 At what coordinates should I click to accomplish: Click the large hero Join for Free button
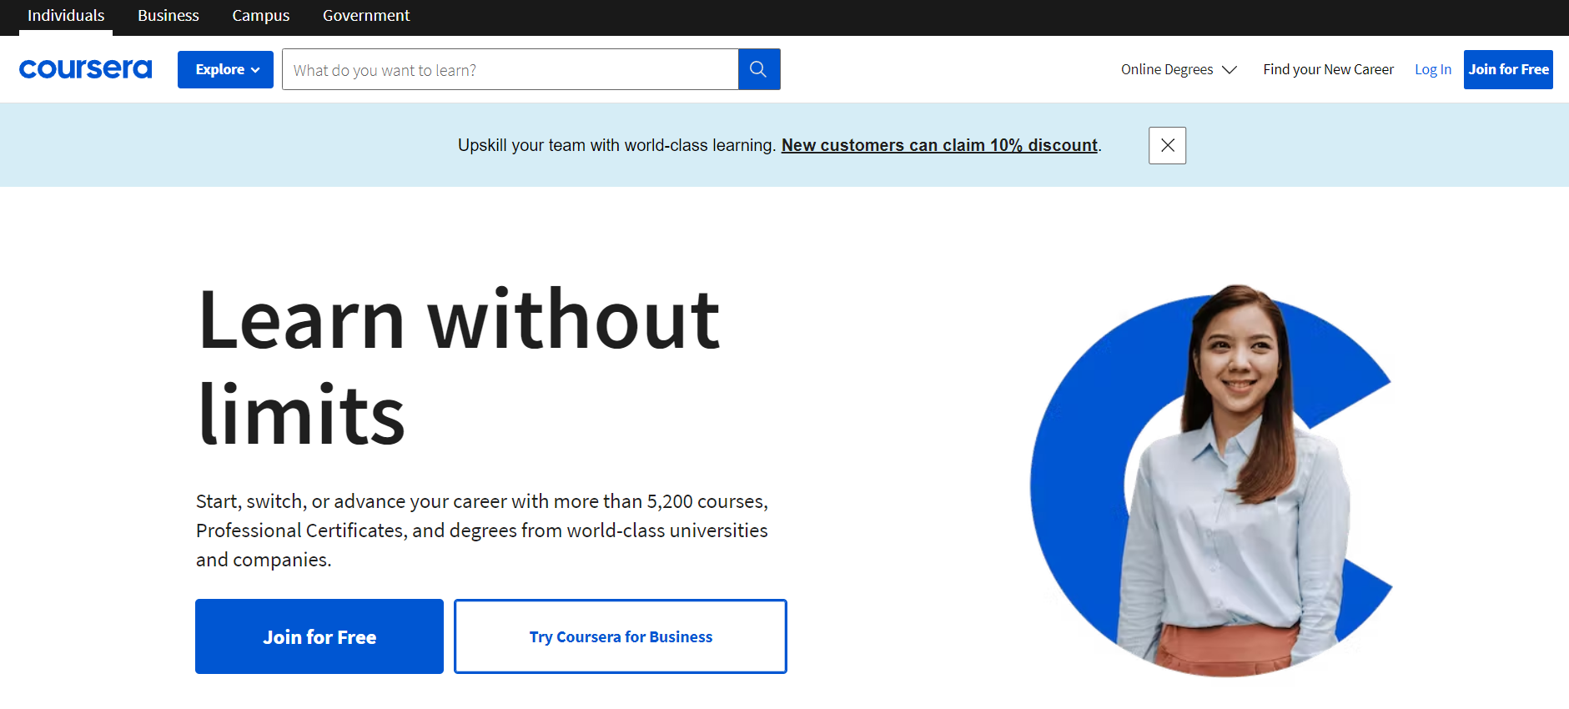tap(319, 636)
